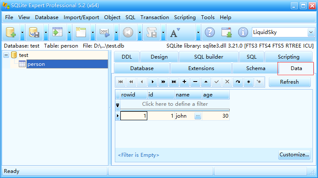Click the backup database icon with floppy disk

click(34, 32)
